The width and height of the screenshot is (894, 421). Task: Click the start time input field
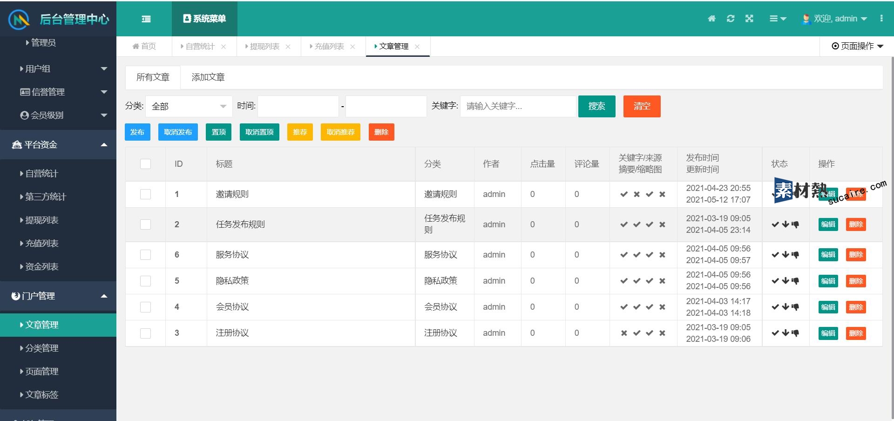298,106
